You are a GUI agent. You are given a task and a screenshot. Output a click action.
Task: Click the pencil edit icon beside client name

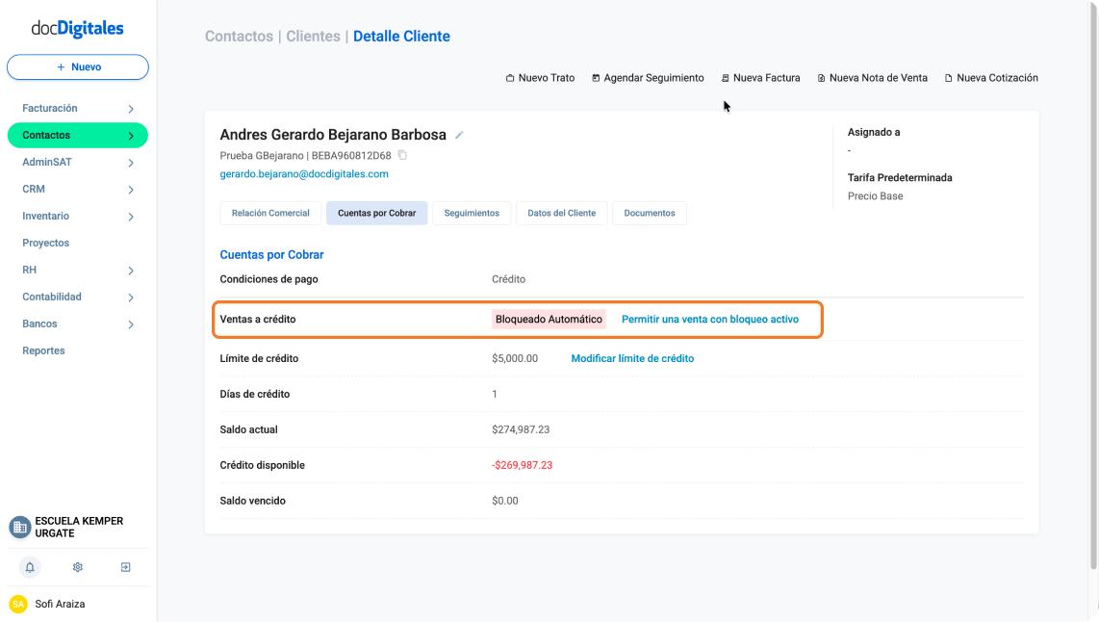[x=459, y=135]
